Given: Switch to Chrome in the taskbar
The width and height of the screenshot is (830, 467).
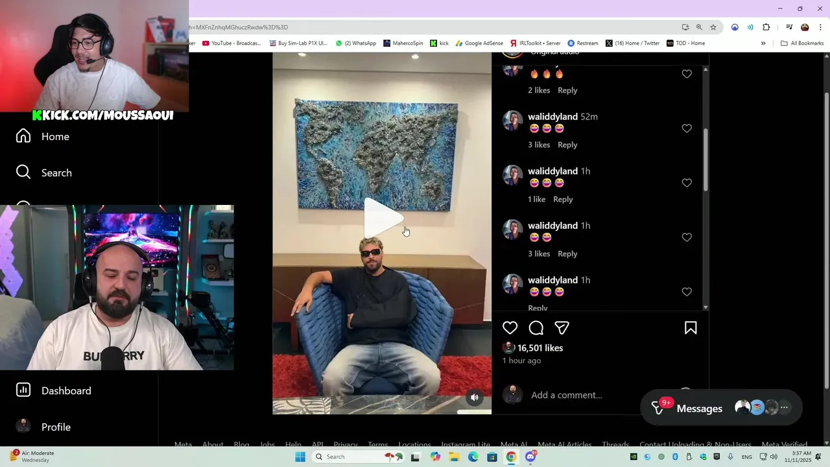Looking at the screenshot, I should [511, 457].
